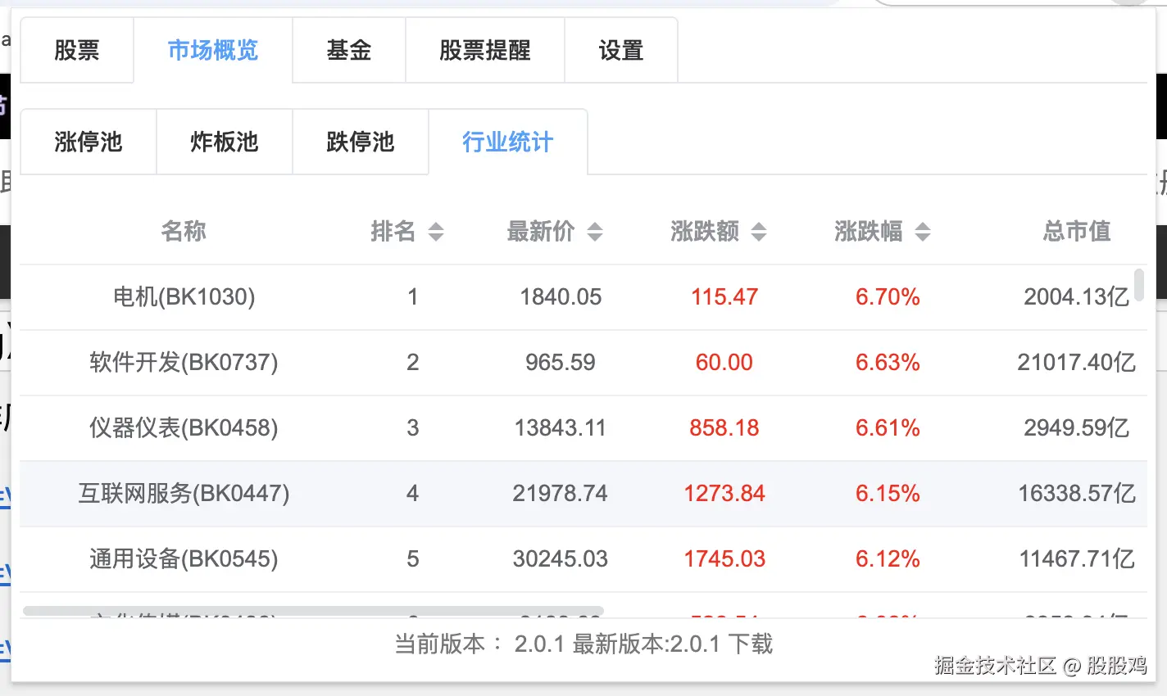Sort descending using the 排名 down arrow
Screen dimensions: 1167x696
click(438, 237)
